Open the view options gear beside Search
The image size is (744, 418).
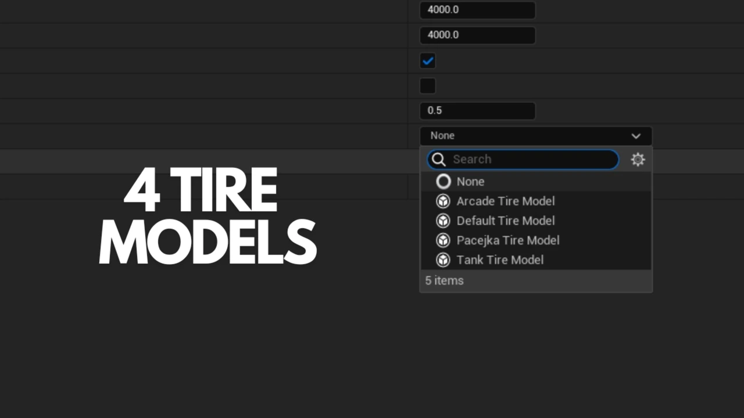pos(638,160)
